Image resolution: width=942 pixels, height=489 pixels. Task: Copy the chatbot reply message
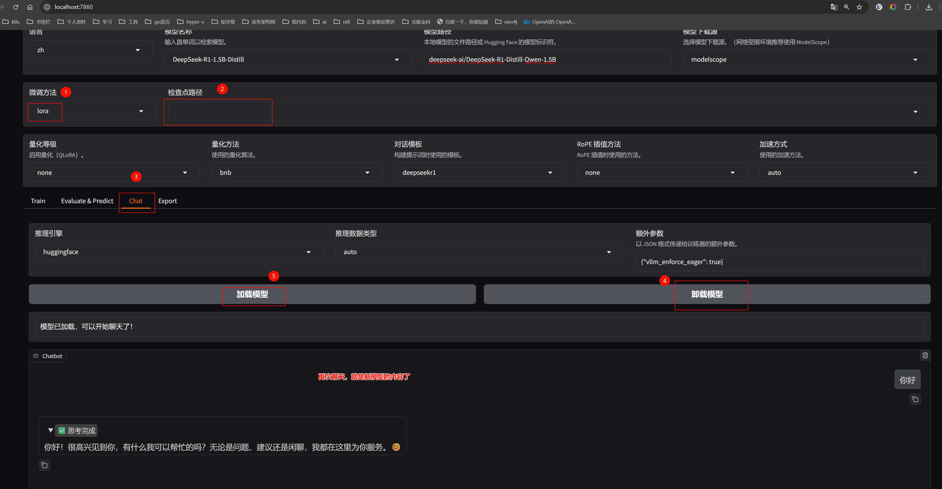(x=44, y=465)
